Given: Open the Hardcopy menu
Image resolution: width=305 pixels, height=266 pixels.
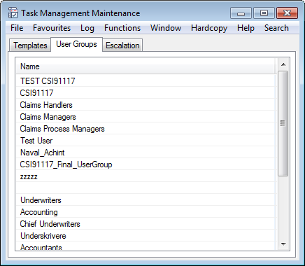Looking at the screenshot, I should [x=209, y=28].
